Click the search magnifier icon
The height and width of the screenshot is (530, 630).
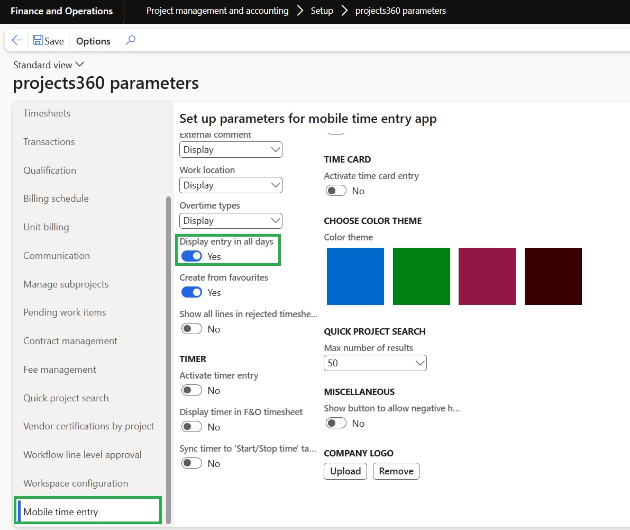(130, 40)
